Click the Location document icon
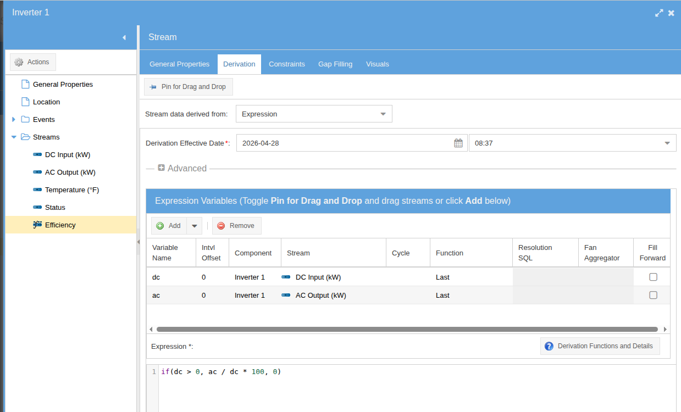 pyautogui.click(x=25, y=102)
